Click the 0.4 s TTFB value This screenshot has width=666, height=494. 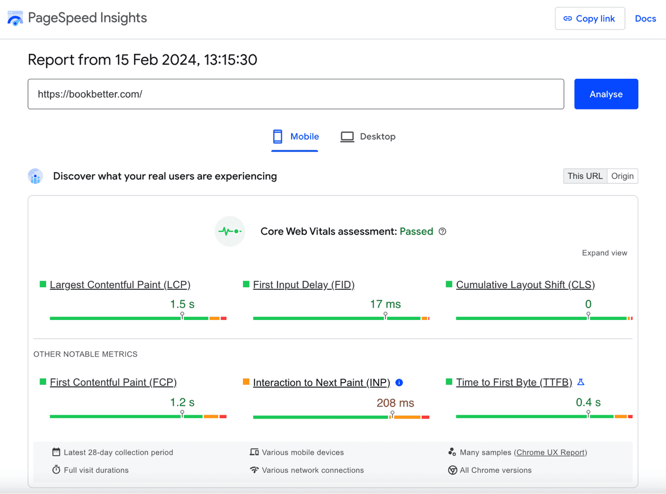click(x=588, y=402)
